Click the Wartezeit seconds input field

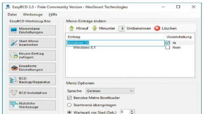point(125,112)
